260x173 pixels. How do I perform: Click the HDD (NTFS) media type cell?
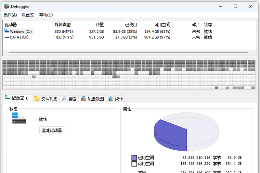64,37
